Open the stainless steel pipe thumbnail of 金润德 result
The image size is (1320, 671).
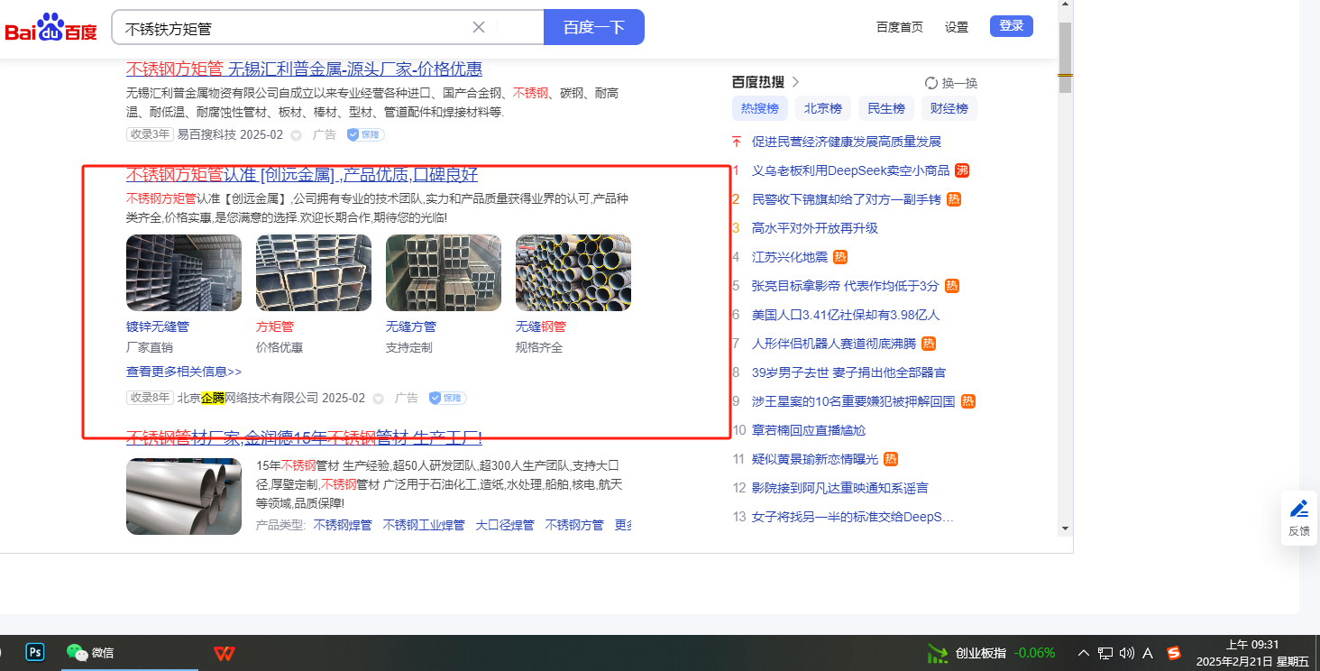184,496
